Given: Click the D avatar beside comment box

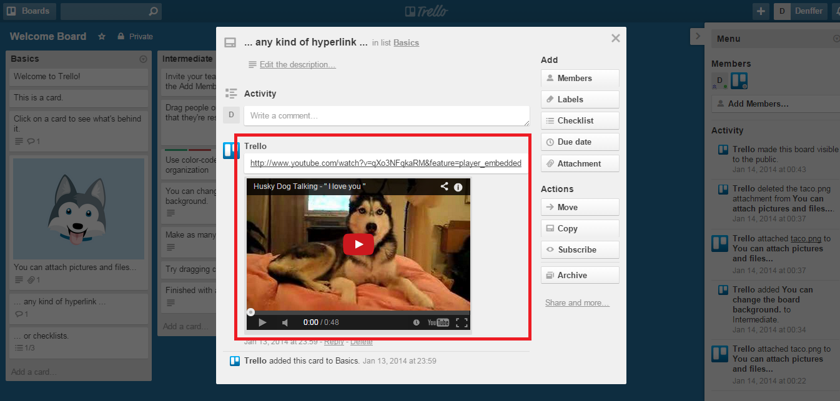Looking at the screenshot, I should click(232, 115).
